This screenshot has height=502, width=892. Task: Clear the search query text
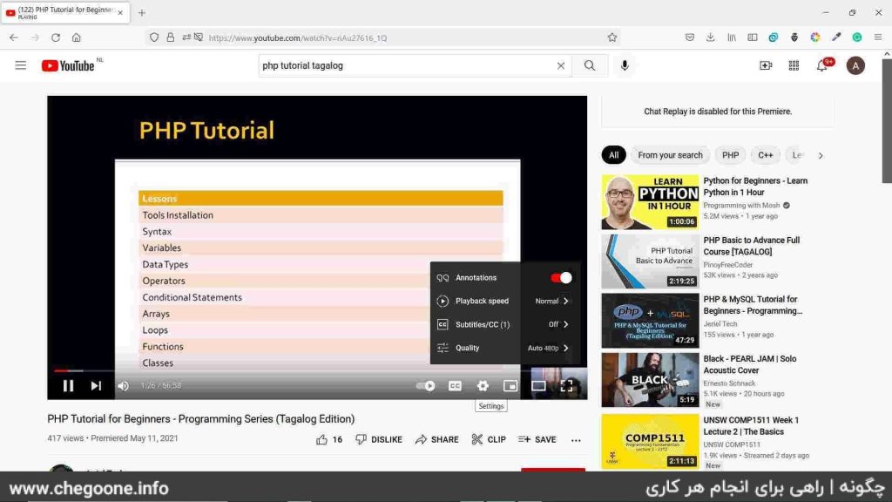point(560,65)
